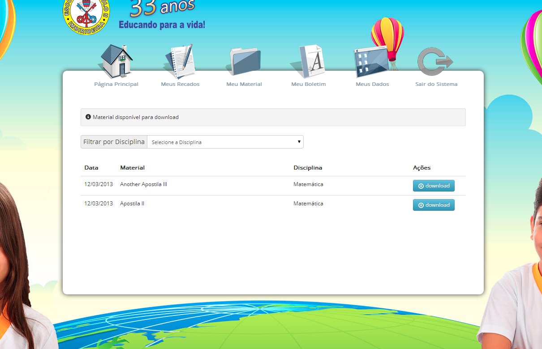
Task: Download the Another Apostila III material
Action: (434, 186)
